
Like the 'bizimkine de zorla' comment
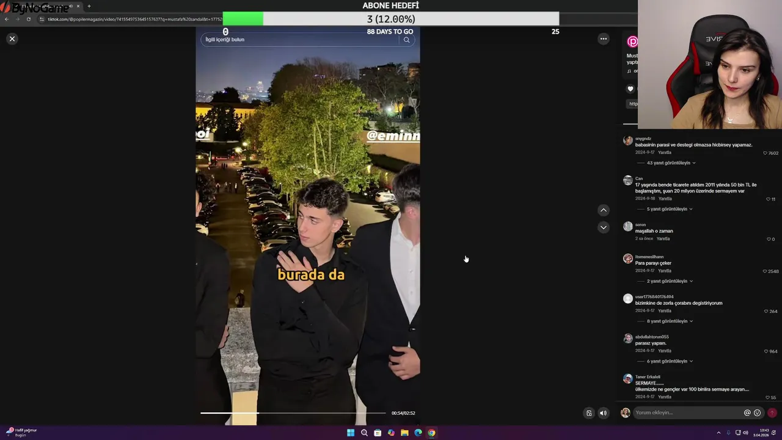(x=766, y=311)
